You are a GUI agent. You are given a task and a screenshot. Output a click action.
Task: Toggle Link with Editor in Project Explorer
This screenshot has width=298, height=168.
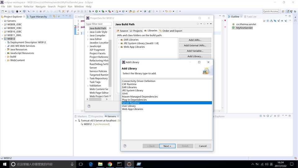click(54, 16)
